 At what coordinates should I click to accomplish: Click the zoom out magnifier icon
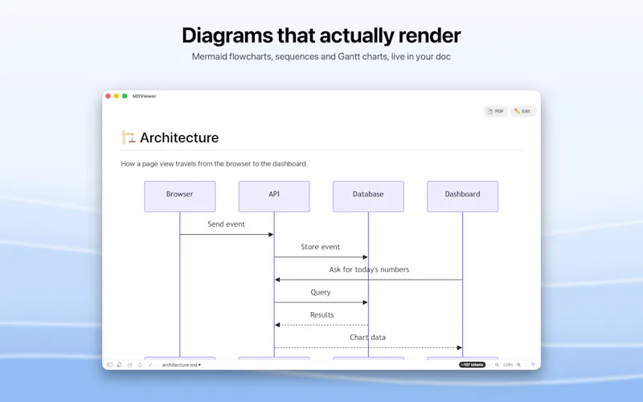[497, 365]
